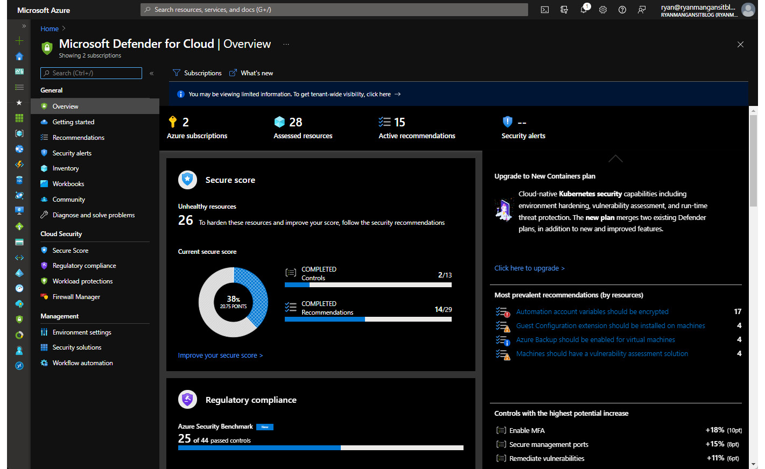
Task: Click the Security alerts shield tile icon
Action: click(x=507, y=122)
